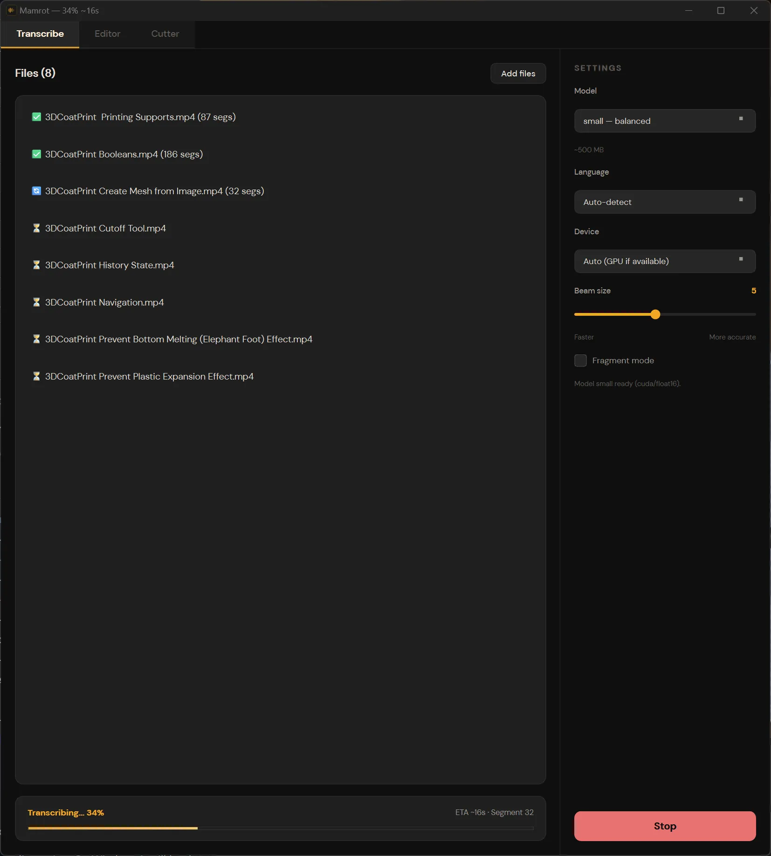
Task: Switch to the Editor tab
Action: tap(107, 34)
